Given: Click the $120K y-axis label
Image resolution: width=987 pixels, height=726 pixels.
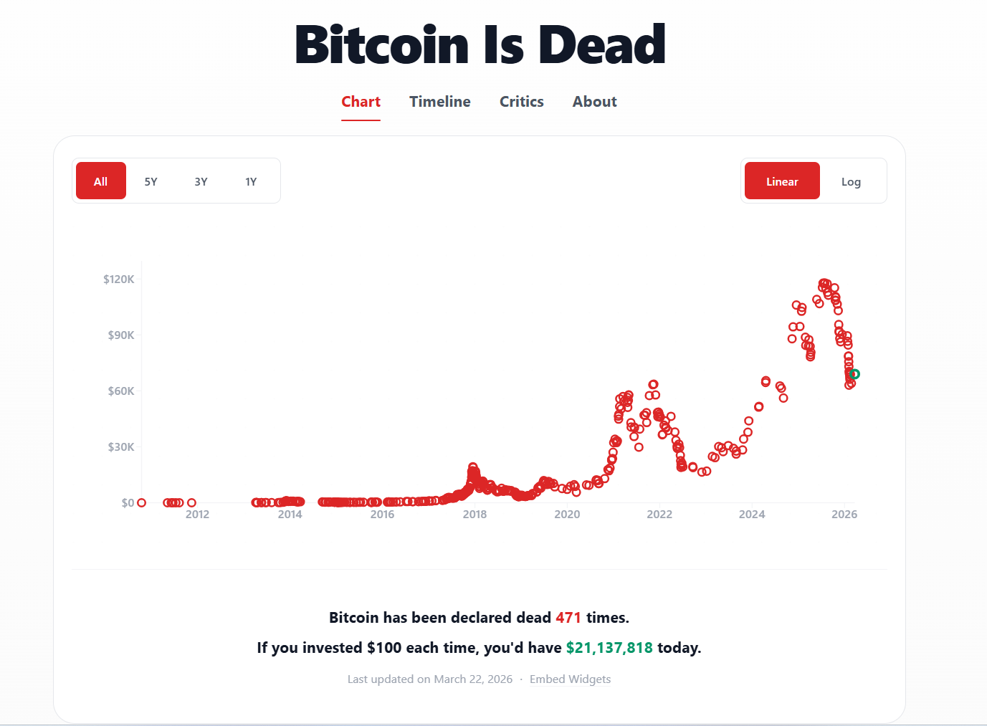Looking at the screenshot, I should (x=119, y=280).
